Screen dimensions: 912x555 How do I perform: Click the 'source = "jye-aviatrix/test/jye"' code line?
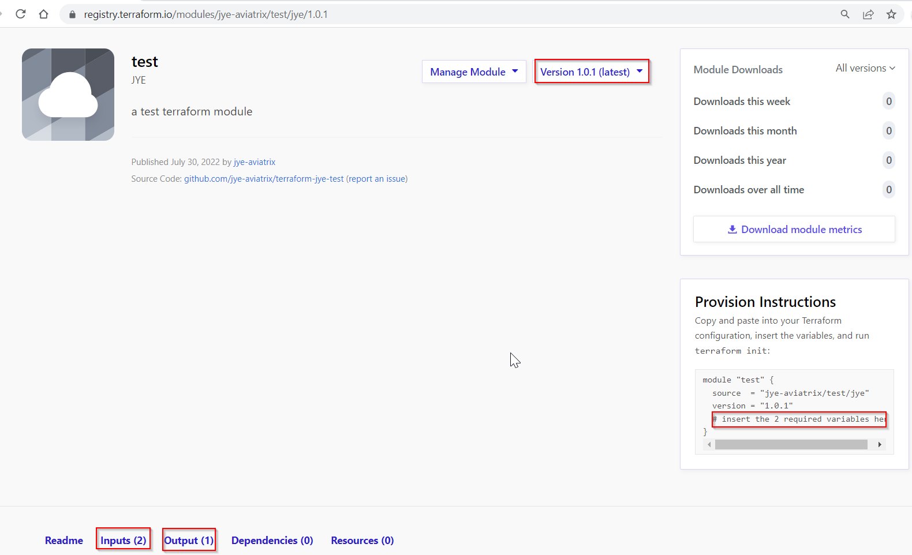[791, 393]
